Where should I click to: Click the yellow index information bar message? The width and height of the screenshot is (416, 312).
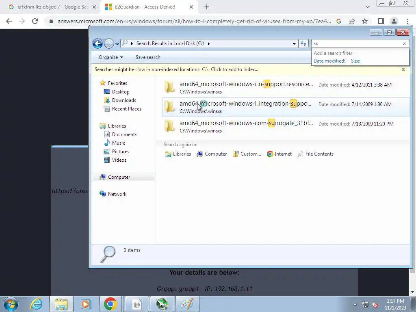(x=176, y=69)
